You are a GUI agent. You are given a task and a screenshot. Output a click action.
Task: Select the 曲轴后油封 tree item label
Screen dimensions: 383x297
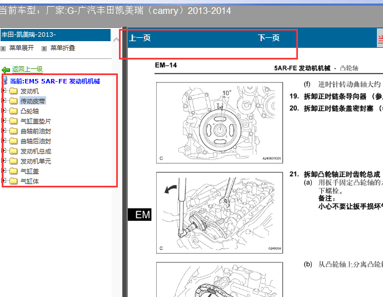36,141
